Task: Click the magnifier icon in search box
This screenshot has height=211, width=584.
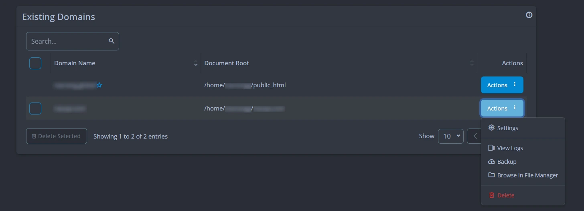Action: coord(112,41)
